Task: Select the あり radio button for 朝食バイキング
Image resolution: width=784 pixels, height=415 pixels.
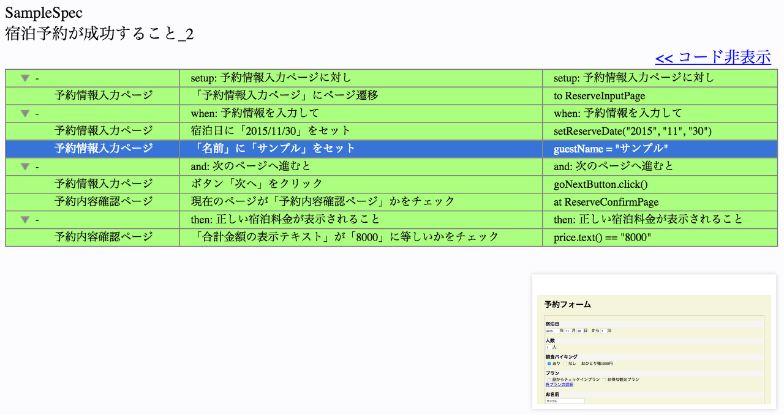Action: 549,364
